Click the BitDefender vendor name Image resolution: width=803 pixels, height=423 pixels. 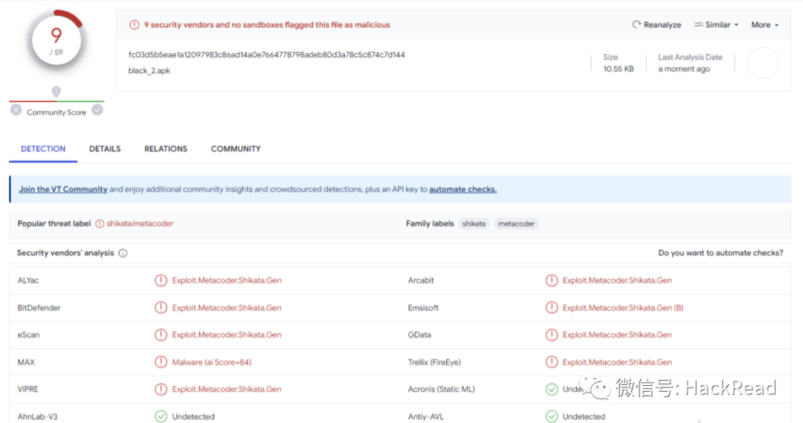point(39,308)
